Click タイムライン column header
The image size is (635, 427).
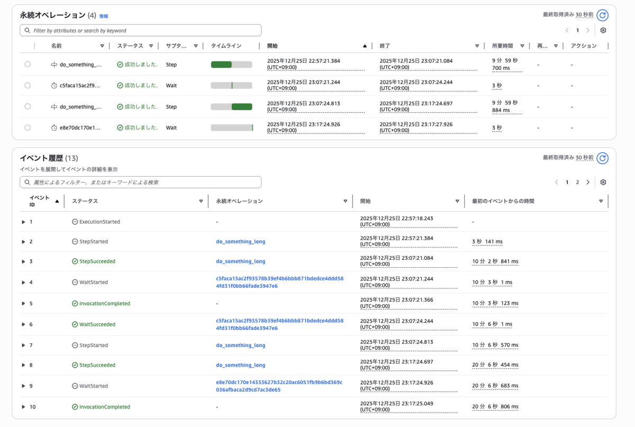coord(226,46)
